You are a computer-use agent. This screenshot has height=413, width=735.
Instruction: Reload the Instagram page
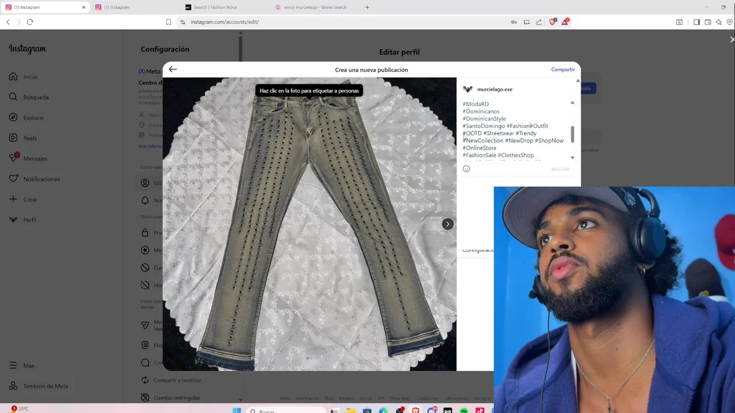click(x=30, y=22)
